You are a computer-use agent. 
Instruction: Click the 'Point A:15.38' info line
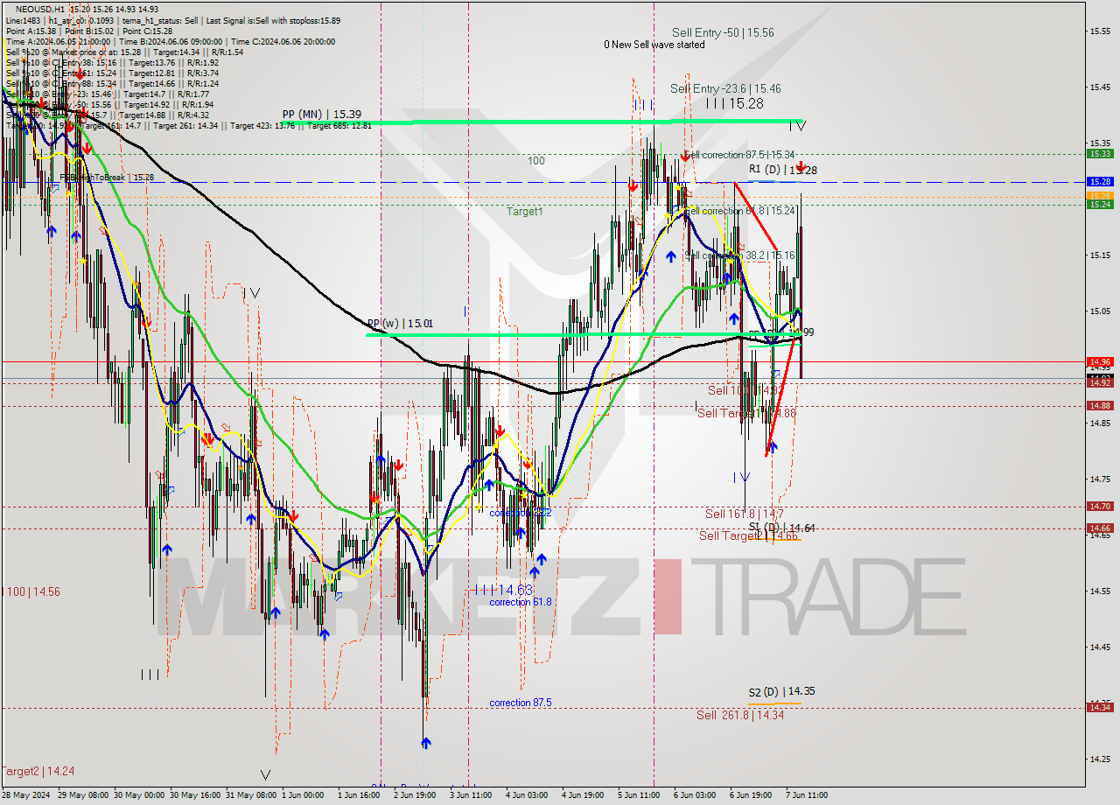pos(31,31)
